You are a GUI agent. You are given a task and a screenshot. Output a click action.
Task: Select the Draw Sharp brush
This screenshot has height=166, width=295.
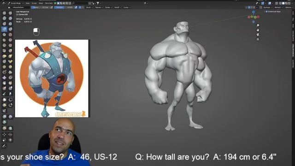tap(10, 13)
